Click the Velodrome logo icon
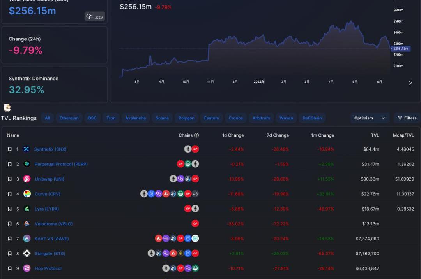Image resolution: width=421 pixels, height=279 pixels. click(27, 224)
